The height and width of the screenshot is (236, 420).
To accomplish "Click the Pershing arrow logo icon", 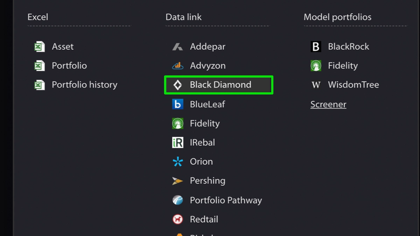I will point(177,181).
